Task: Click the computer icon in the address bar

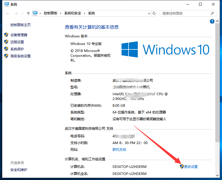Action: 35,13
